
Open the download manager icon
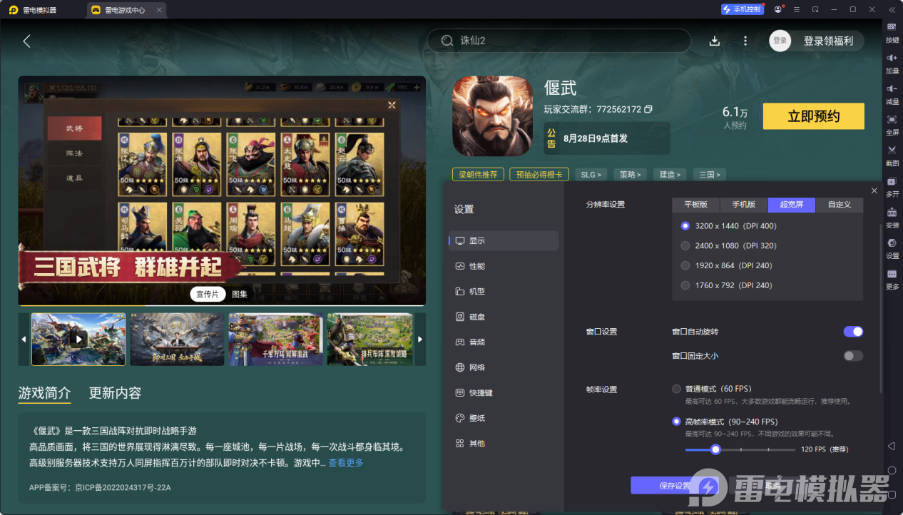715,41
